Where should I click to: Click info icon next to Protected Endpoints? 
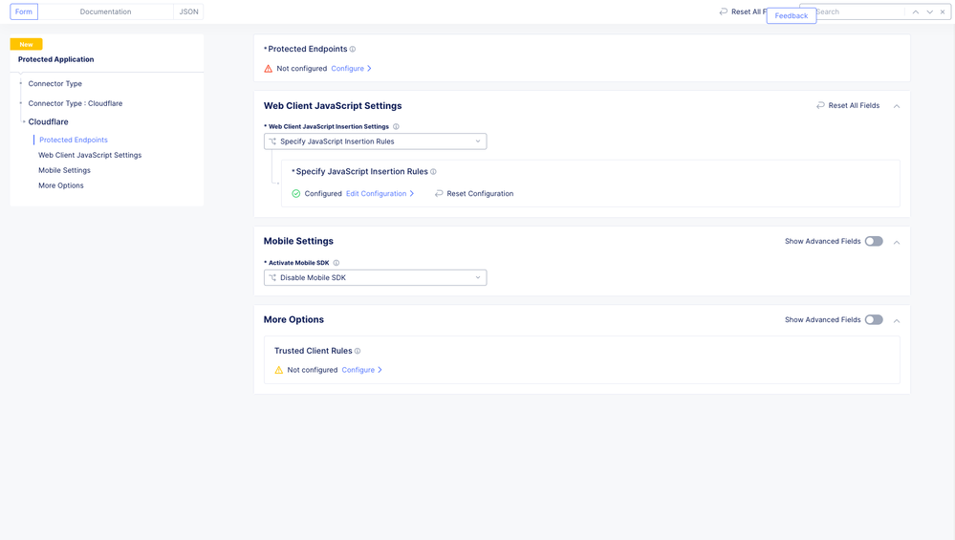pos(353,50)
